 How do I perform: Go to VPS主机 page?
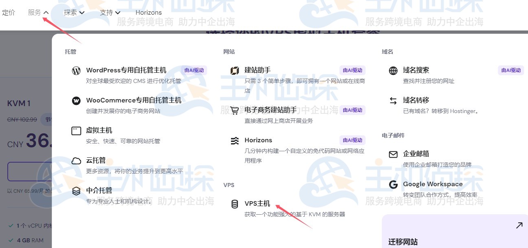257,203
